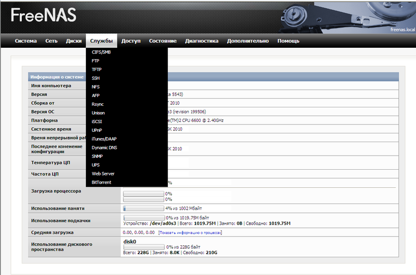416x275 pixels.
Task: Click the Сборка от row label
Action: point(43,103)
